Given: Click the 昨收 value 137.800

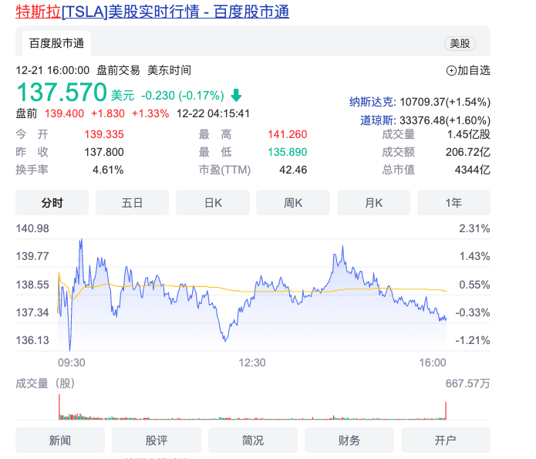Looking at the screenshot, I should pyautogui.click(x=104, y=152).
